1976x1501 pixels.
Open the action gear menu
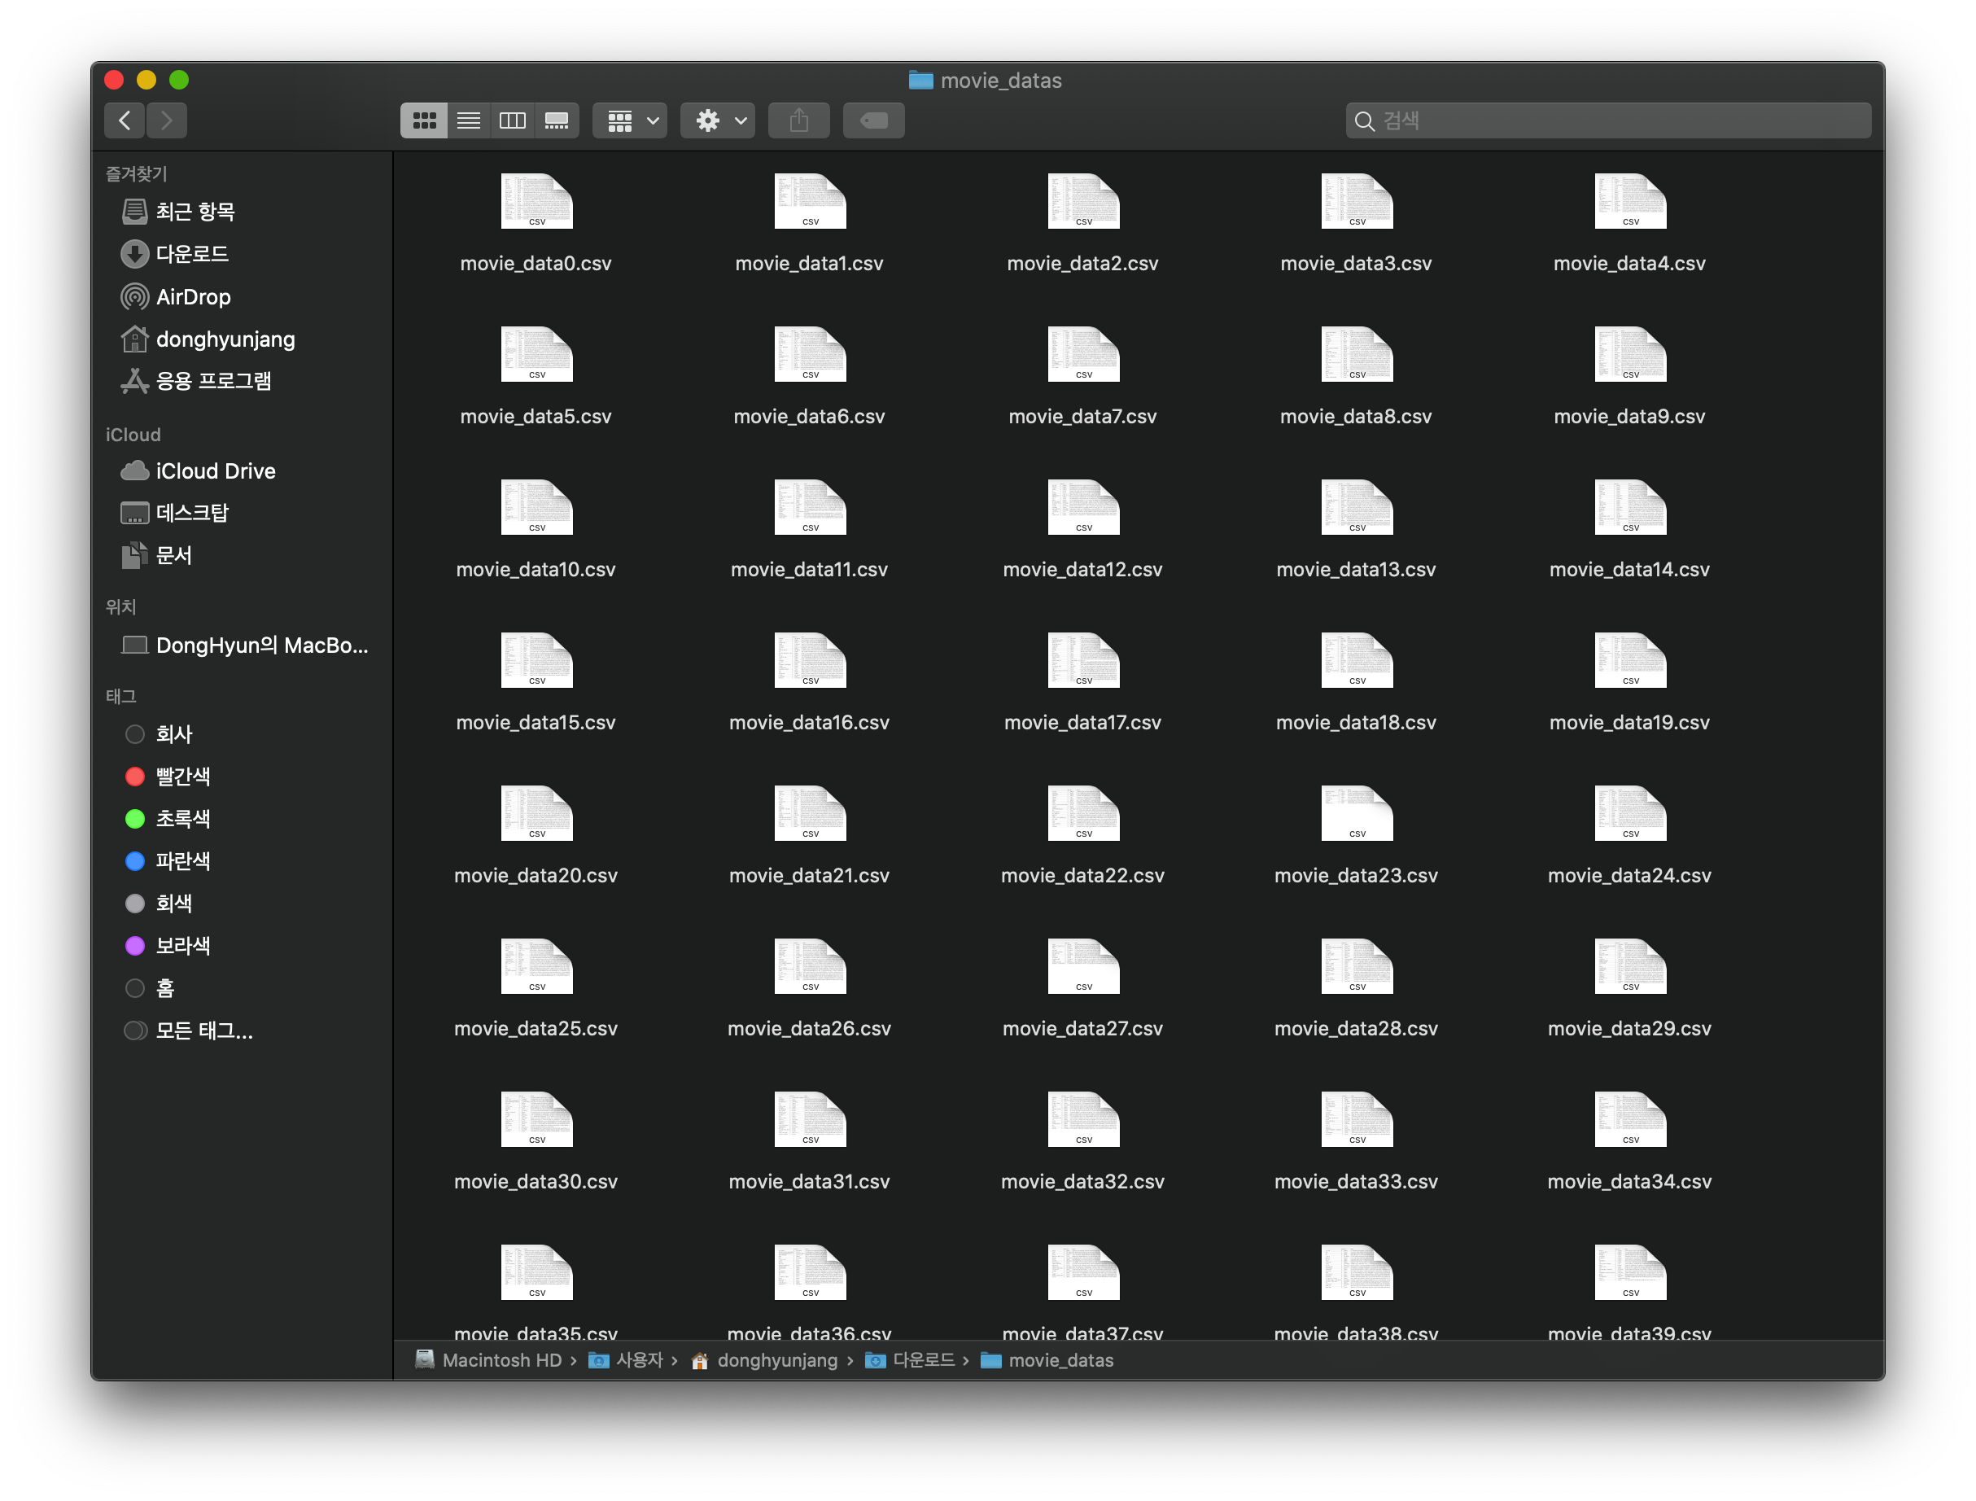coord(719,120)
